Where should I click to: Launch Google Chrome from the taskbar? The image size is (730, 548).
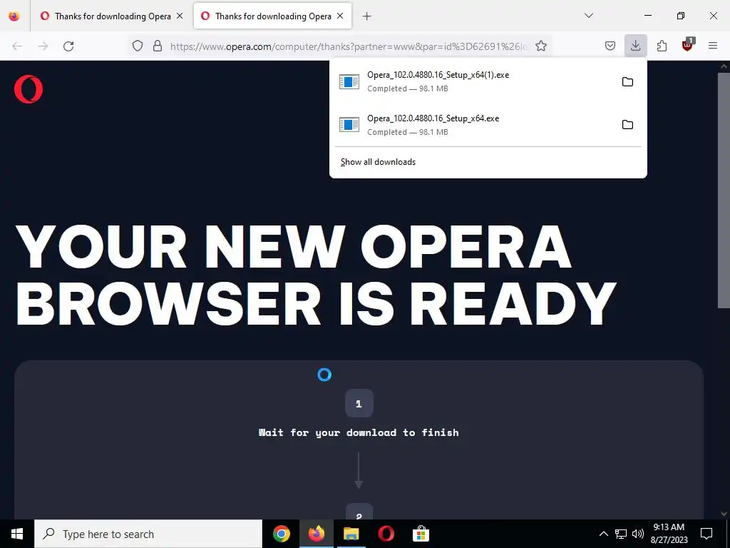[x=281, y=534]
